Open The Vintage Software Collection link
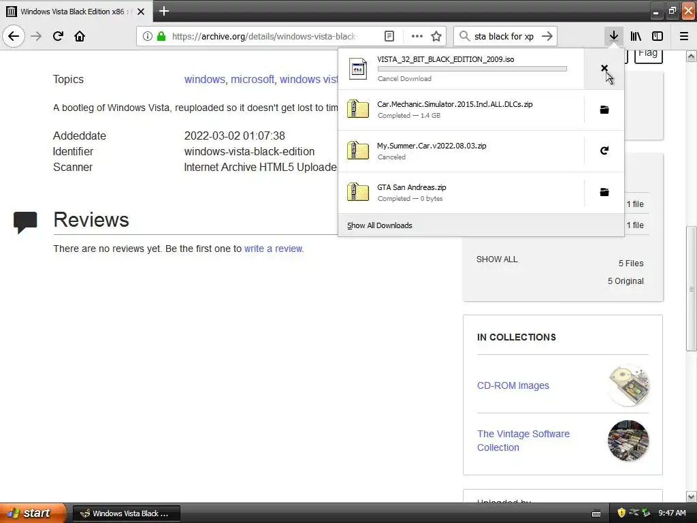 pyautogui.click(x=523, y=441)
